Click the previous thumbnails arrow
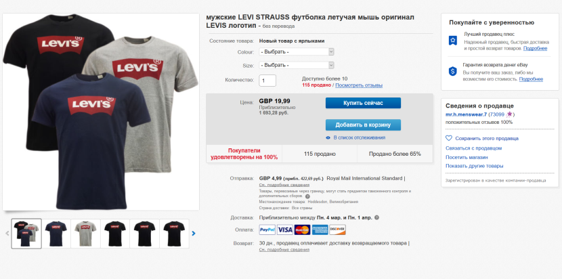Viewport: 562px width, 279px height. [7, 234]
